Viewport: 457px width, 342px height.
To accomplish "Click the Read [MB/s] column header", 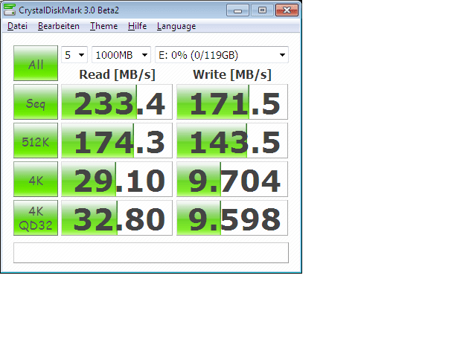I will point(117,75).
